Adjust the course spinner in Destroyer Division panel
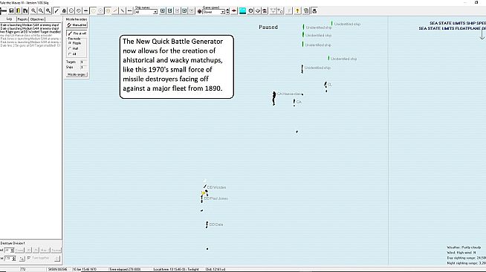This screenshot has height=272, width=486. [13, 258]
